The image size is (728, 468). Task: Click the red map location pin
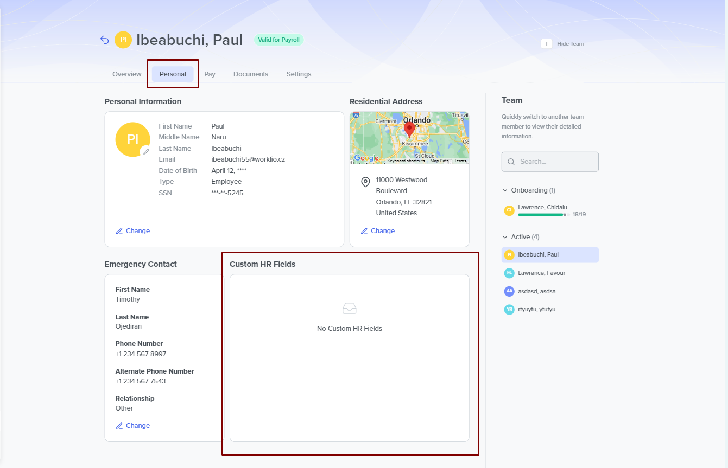[409, 129]
